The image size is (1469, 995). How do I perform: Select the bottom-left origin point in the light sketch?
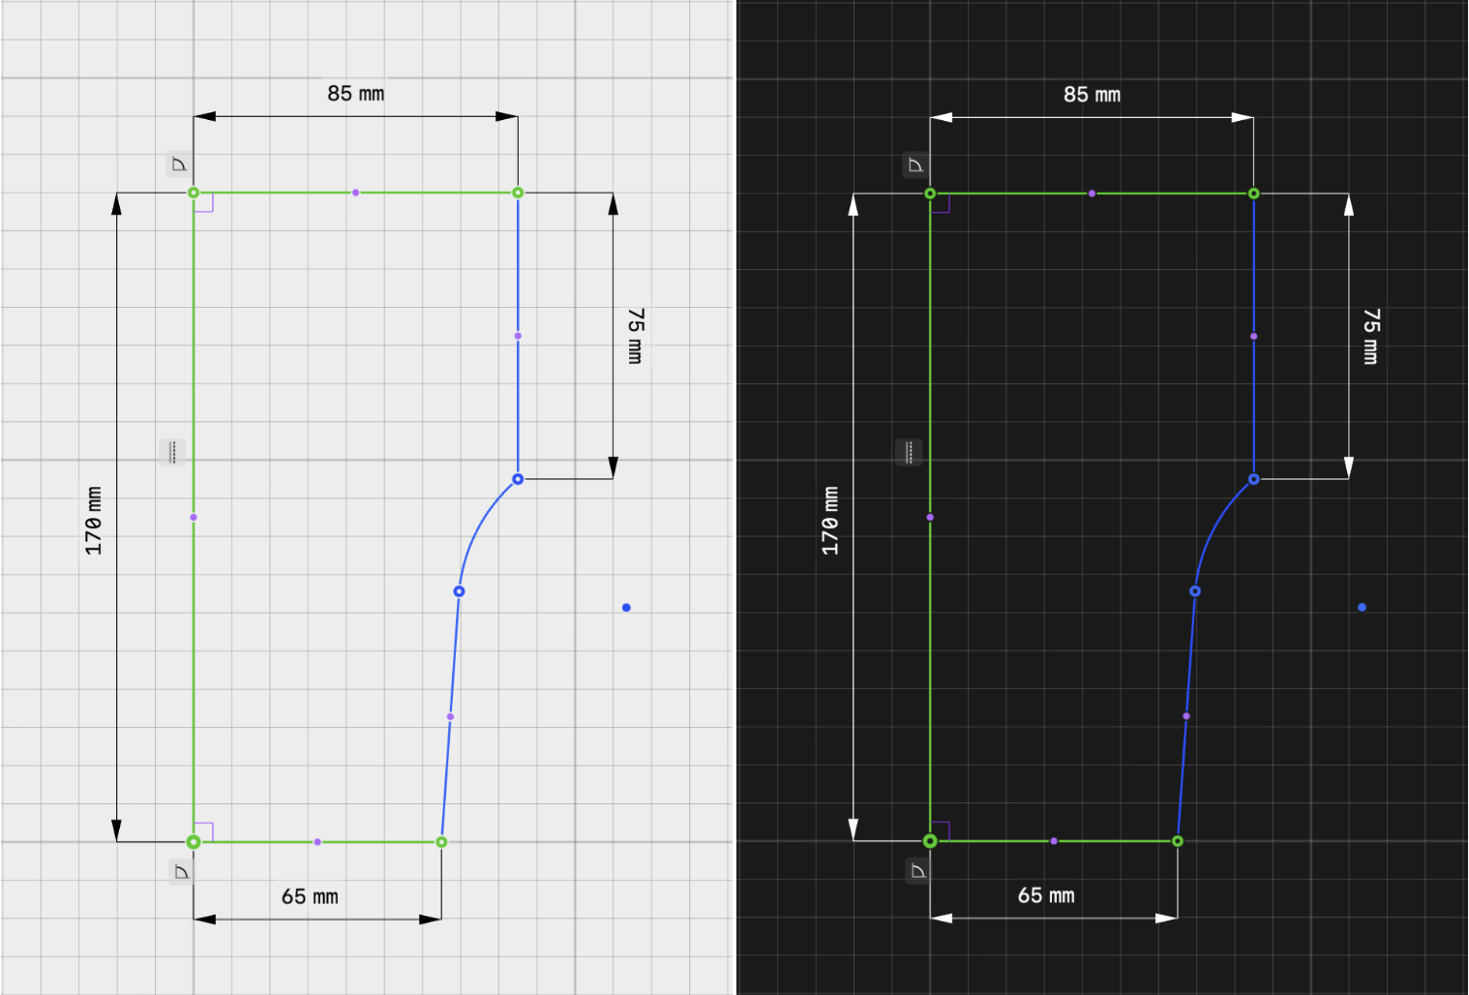pyautogui.click(x=194, y=842)
